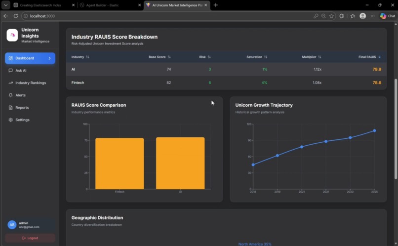Screen dimensions: 398x246
Task: Click the Settings gear icon
Action: 10,120
